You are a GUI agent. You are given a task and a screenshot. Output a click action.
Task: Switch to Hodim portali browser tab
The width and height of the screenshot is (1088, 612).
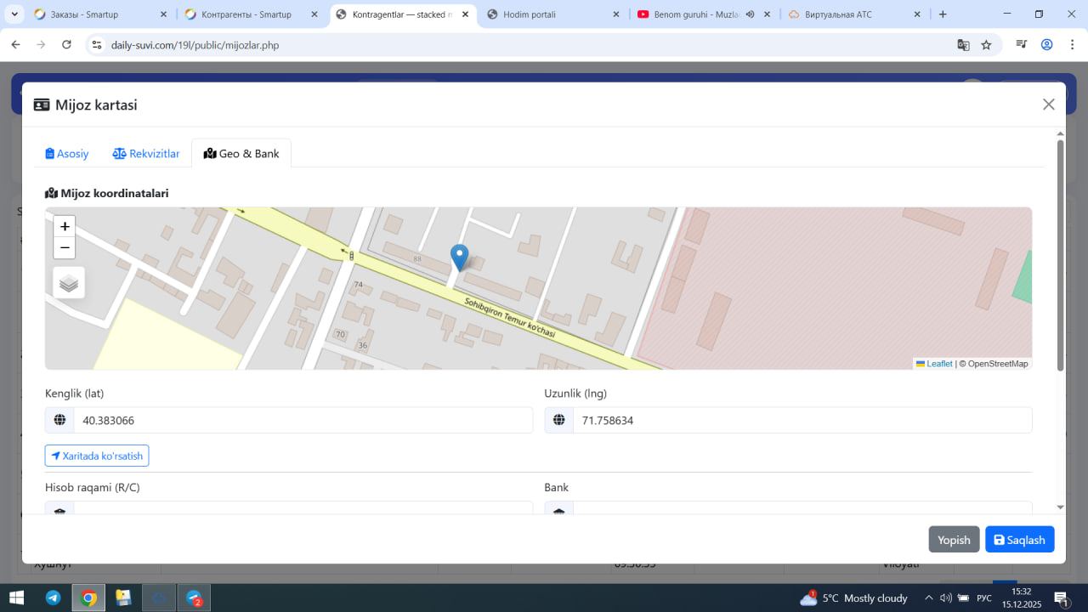[x=554, y=14]
